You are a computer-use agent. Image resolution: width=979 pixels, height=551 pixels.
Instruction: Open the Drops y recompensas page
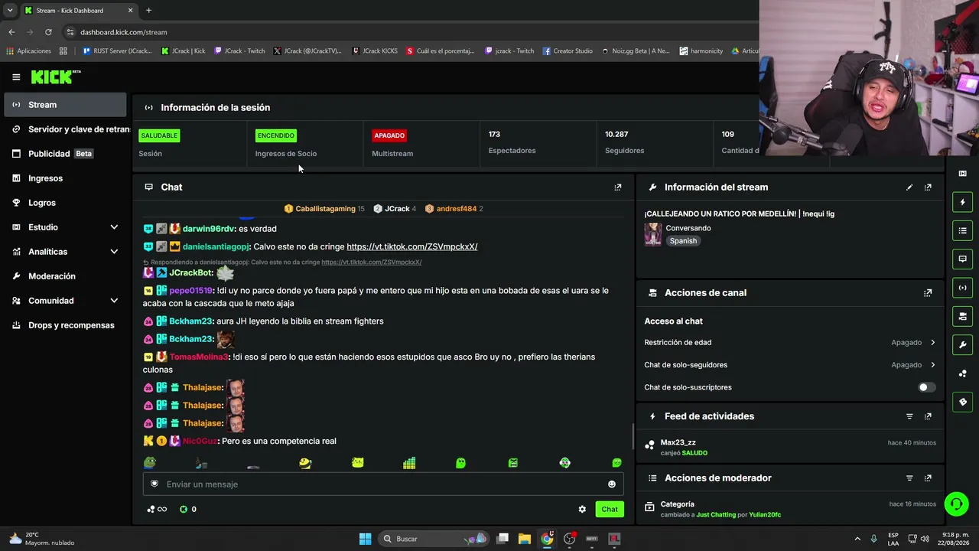66,325
